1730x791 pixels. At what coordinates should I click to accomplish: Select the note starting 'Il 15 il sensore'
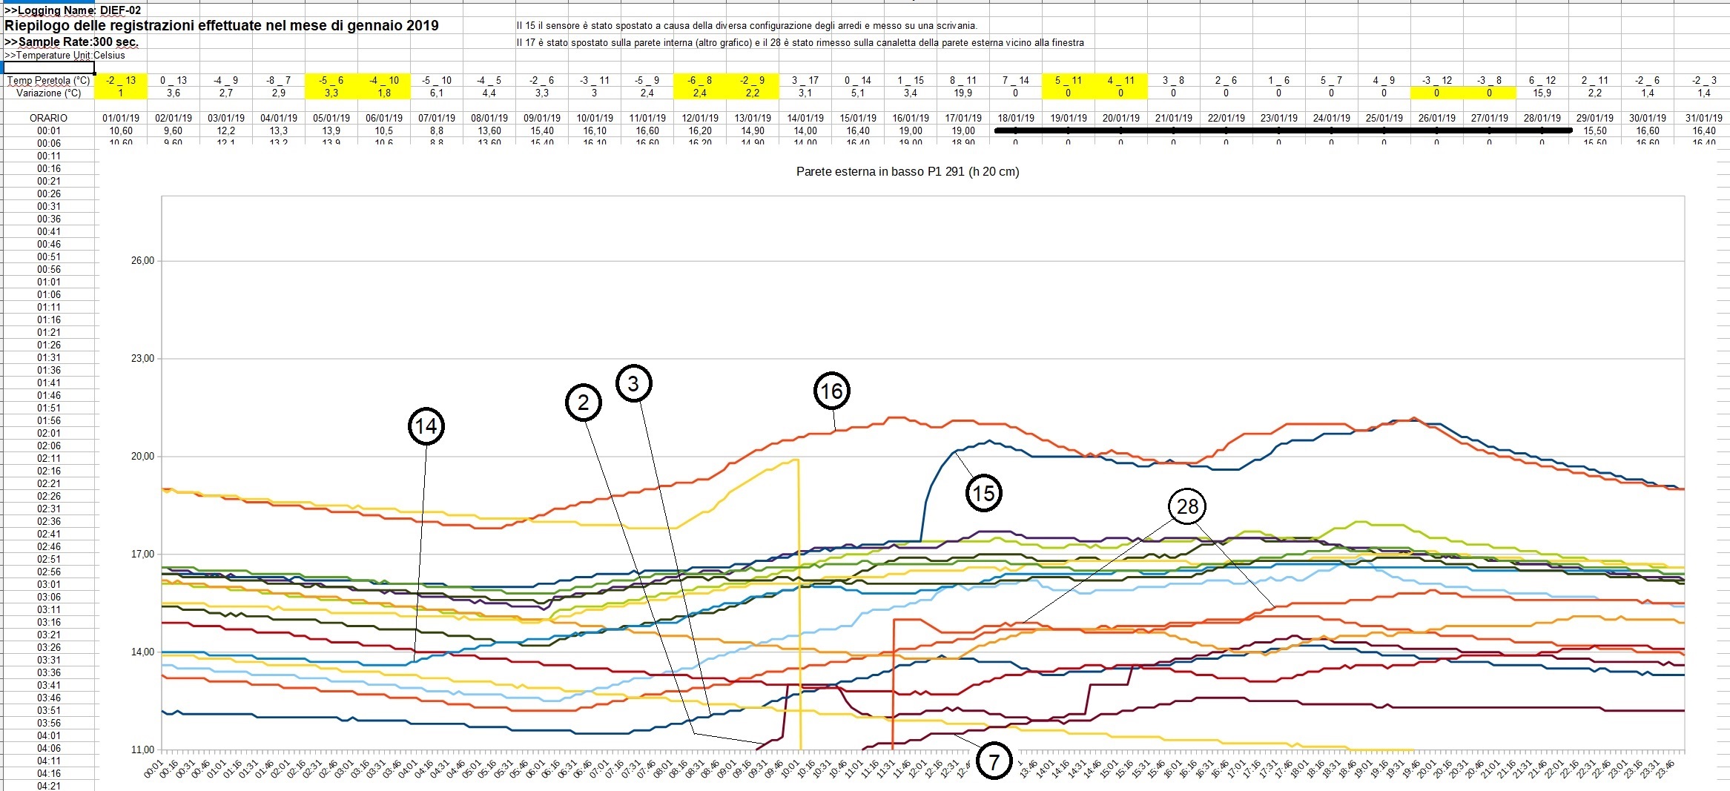point(746,26)
